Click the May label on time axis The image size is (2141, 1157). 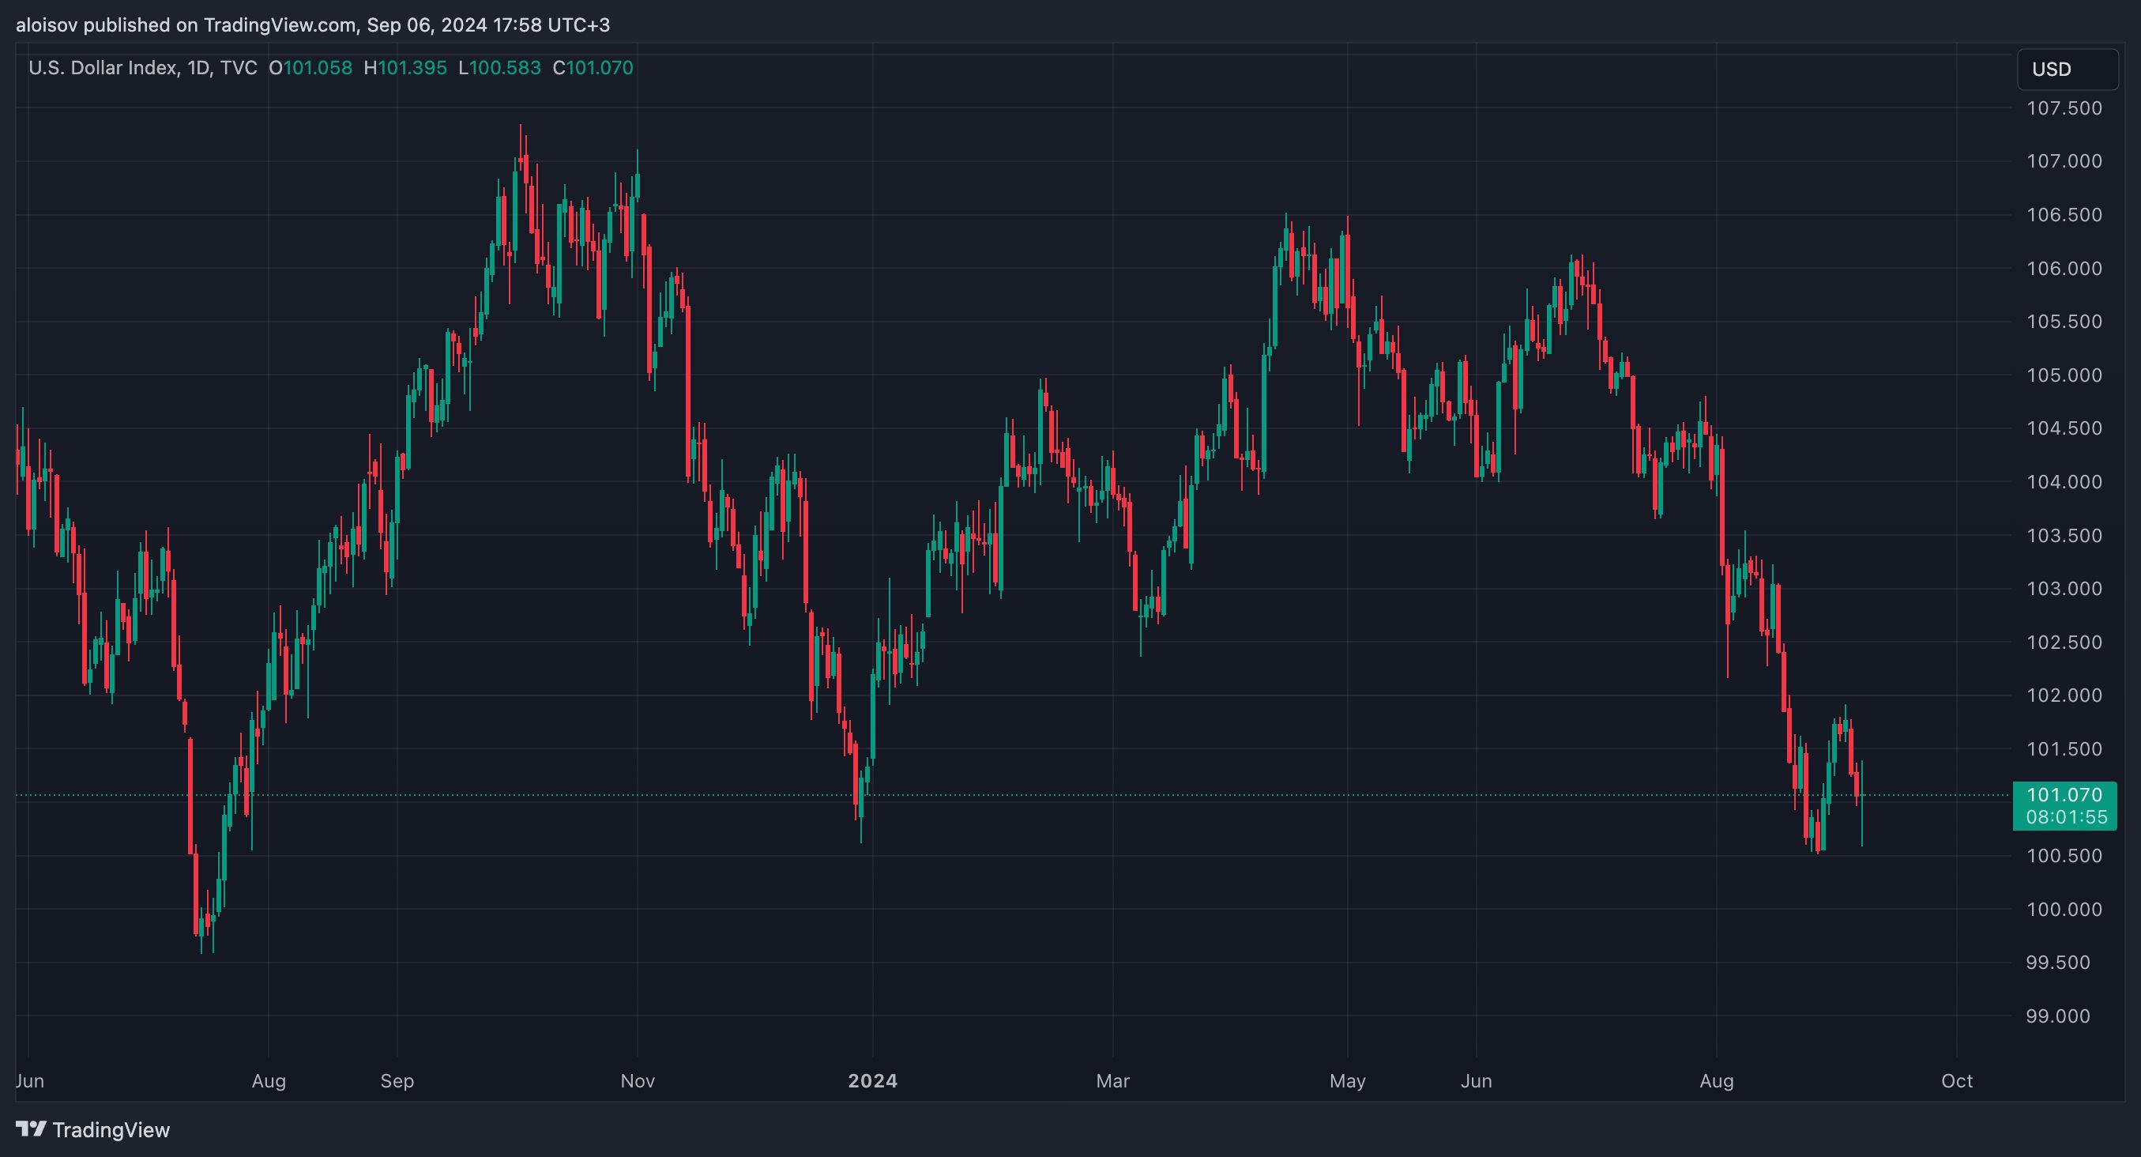pyautogui.click(x=1347, y=1080)
